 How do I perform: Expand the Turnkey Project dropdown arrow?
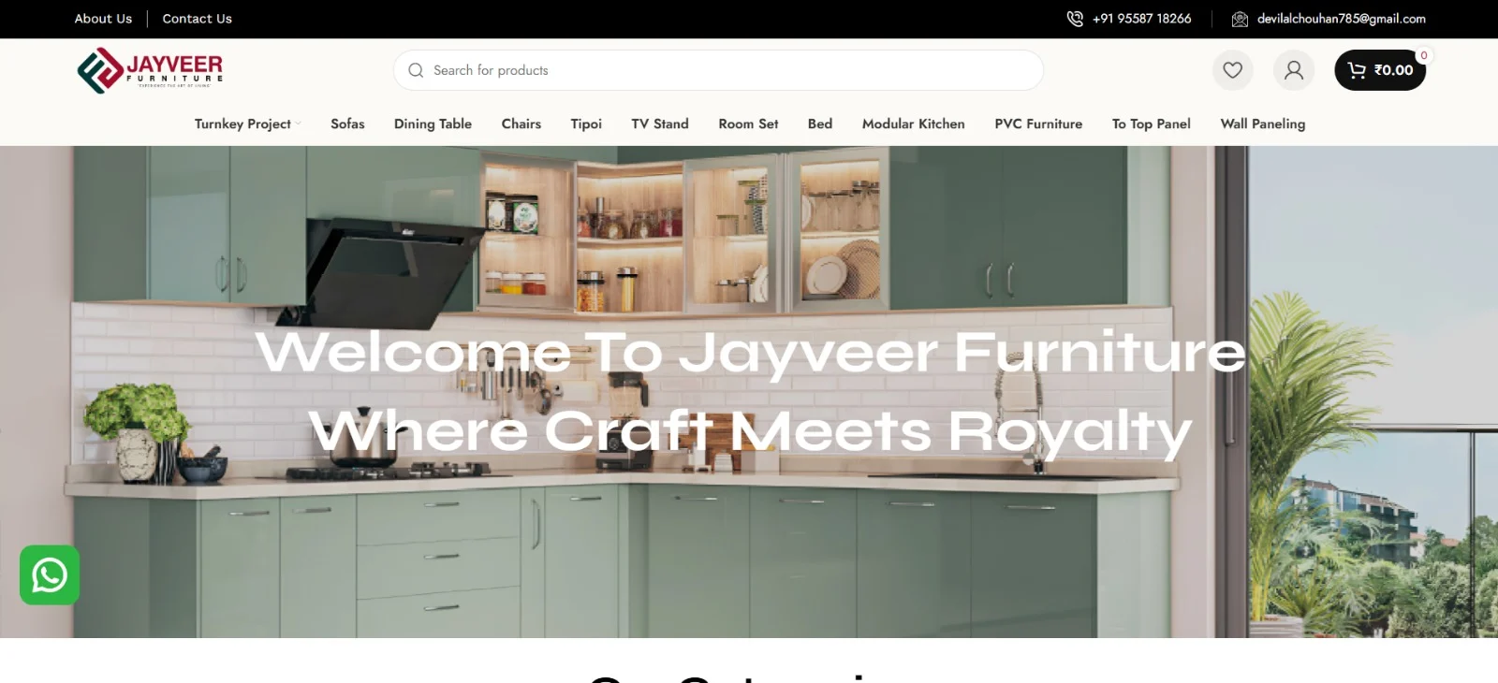tap(299, 124)
